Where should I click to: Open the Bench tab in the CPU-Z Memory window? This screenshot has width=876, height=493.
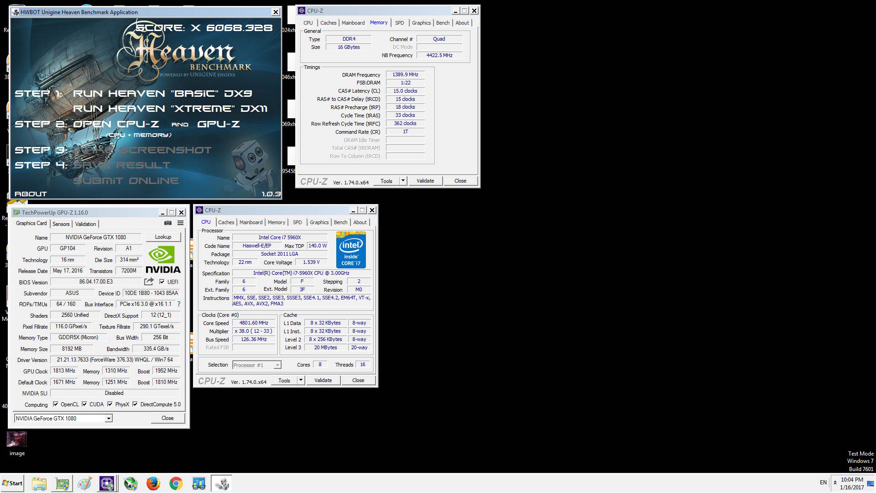point(443,23)
